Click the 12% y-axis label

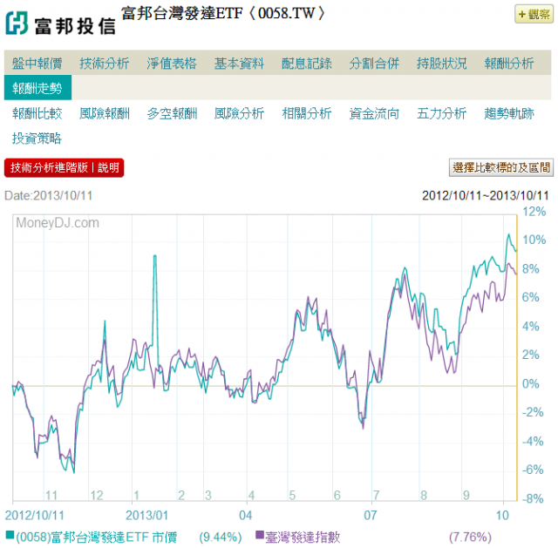point(534,212)
